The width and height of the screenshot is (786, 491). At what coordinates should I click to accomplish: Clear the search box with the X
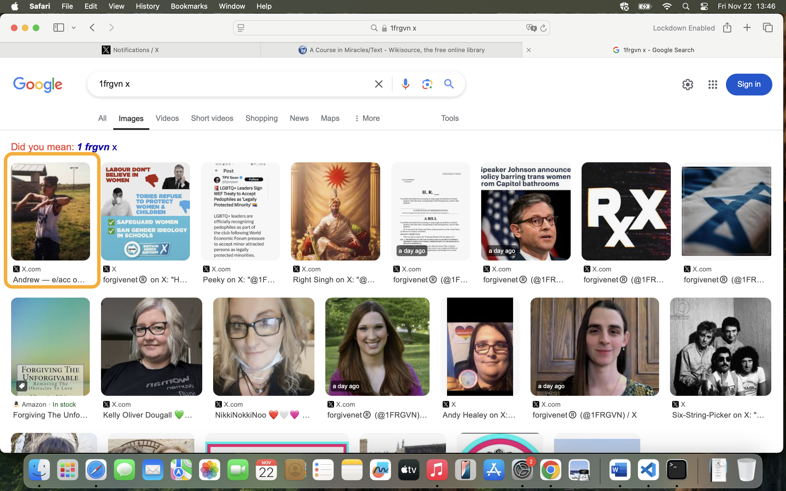[x=379, y=84]
